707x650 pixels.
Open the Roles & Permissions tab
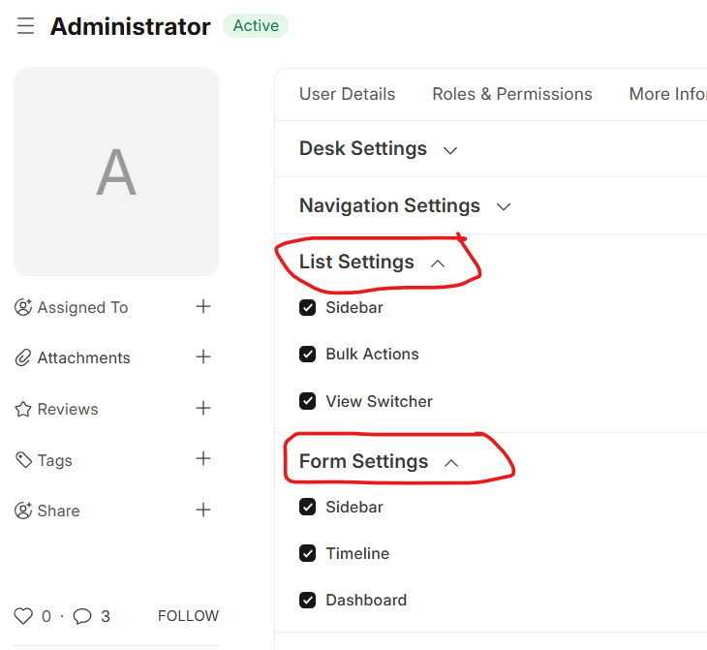click(511, 94)
